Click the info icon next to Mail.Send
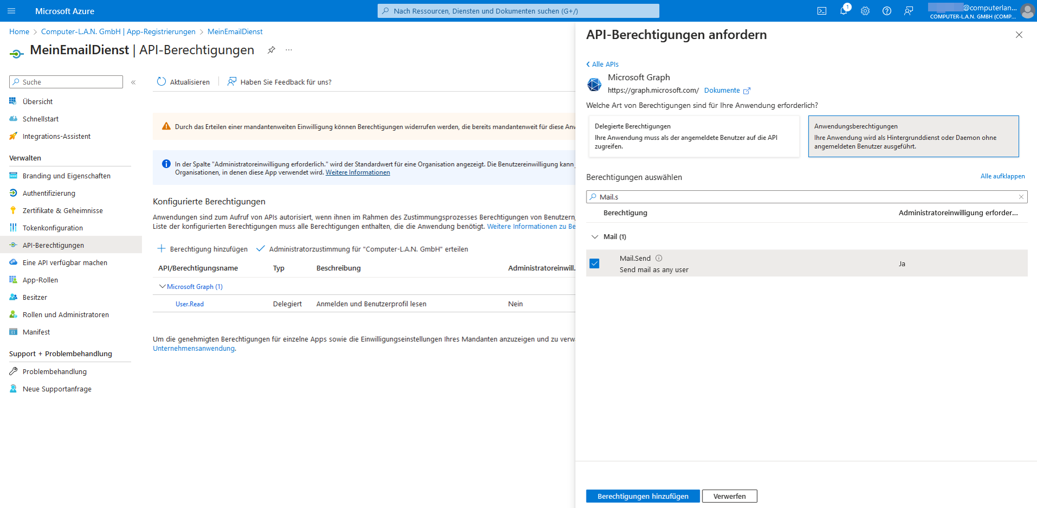 659,258
